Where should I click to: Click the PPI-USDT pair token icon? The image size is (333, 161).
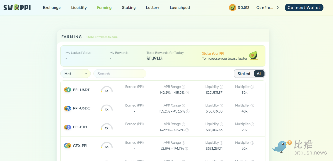pos(68,90)
